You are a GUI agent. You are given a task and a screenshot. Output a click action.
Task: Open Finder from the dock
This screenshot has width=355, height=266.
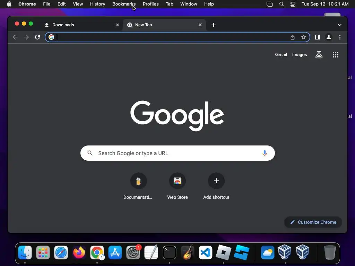pos(25,252)
